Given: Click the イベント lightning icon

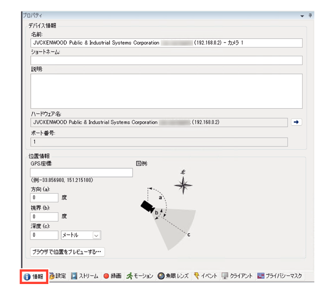Looking at the screenshot, I should (196, 276).
